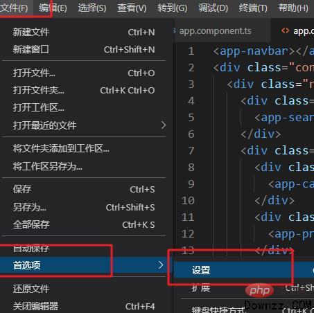
Task: Open the 转到(G) menu
Action: pos(173,8)
